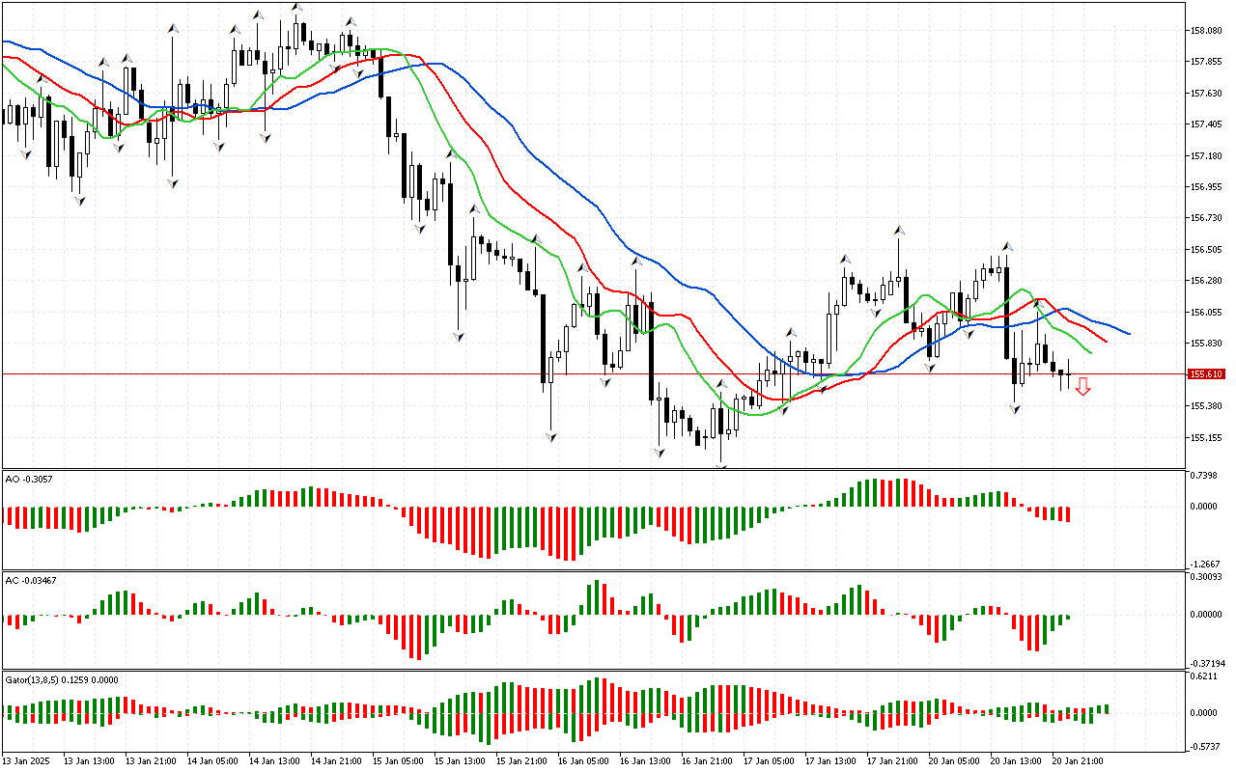Select the 156.730 price label
This screenshot has width=1236, height=772.
(x=1207, y=218)
